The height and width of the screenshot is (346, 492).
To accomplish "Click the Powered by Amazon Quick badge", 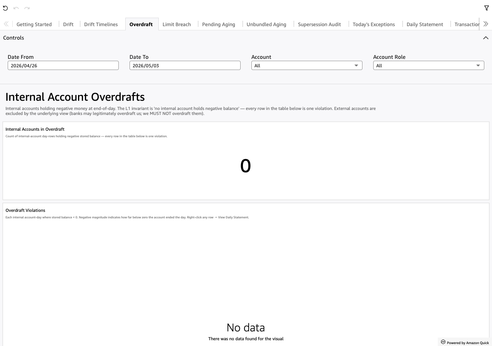I will point(465,342).
